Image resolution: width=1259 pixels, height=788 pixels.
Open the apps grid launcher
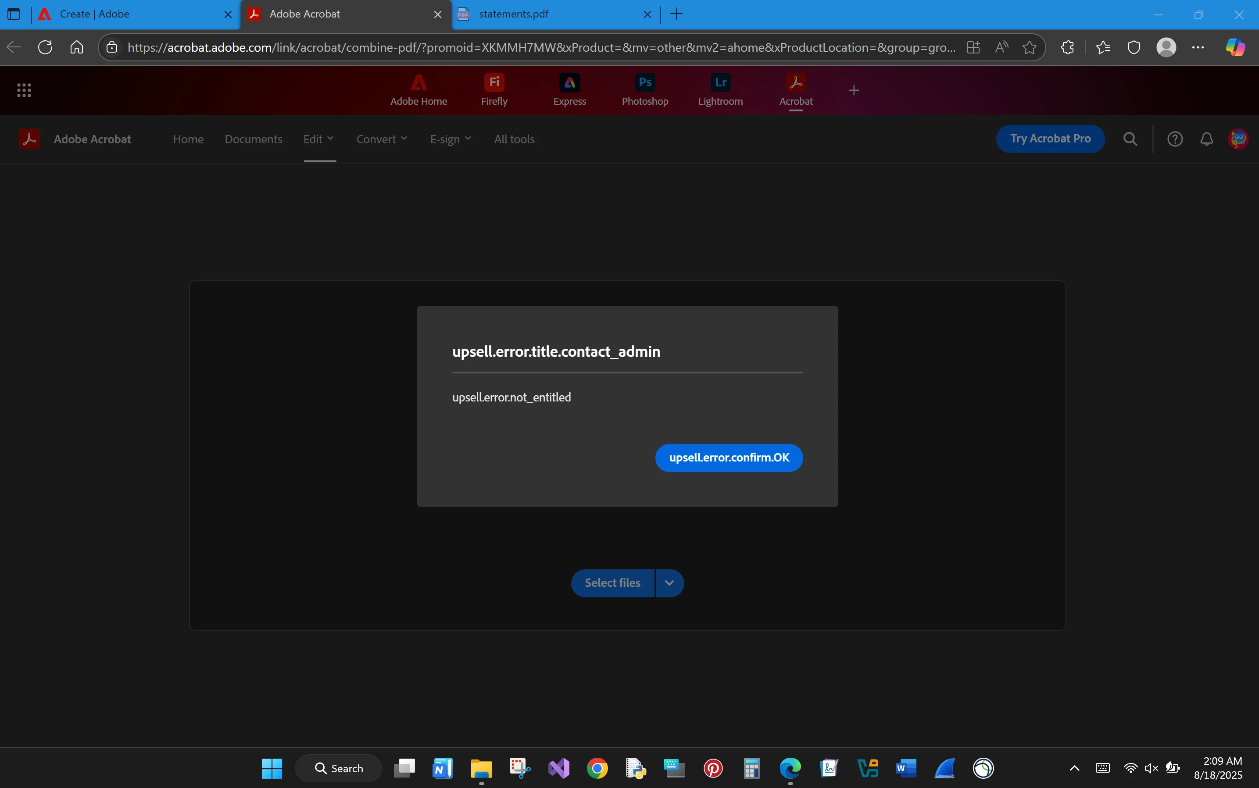pos(24,90)
